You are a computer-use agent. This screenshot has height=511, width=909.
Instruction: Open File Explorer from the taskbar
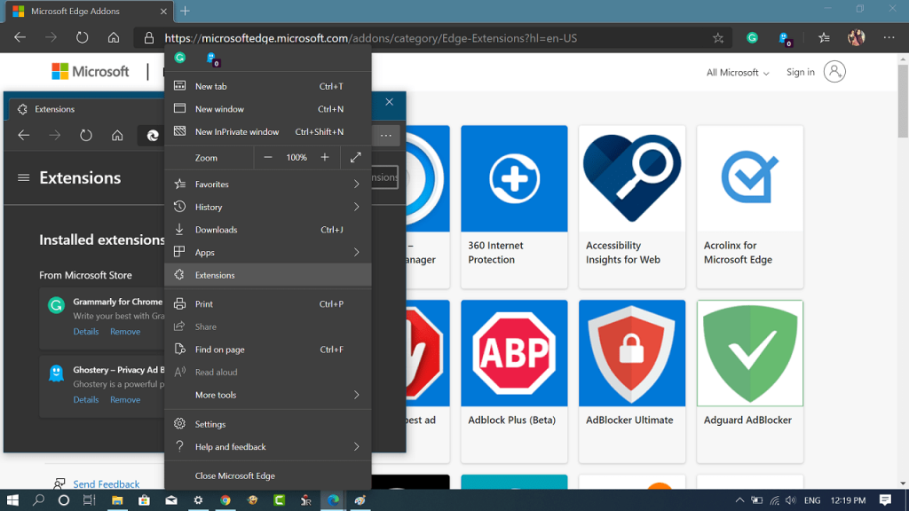(117, 500)
